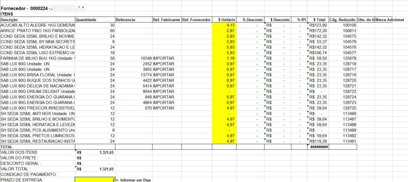Click SAB LUX 90G FRESCOR IRRESISTIVEL cell
The width and height of the screenshot is (408, 182).
(x=37, y=108)
